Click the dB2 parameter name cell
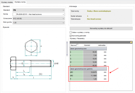This screenshot has width=135, height=93. click(76, 75)
